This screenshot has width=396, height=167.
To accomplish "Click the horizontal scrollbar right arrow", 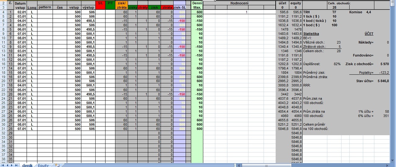I will 387,165.
